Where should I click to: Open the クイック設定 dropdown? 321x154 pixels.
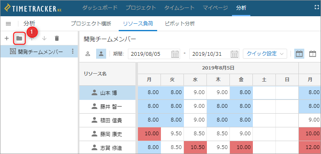coord(265,54)
